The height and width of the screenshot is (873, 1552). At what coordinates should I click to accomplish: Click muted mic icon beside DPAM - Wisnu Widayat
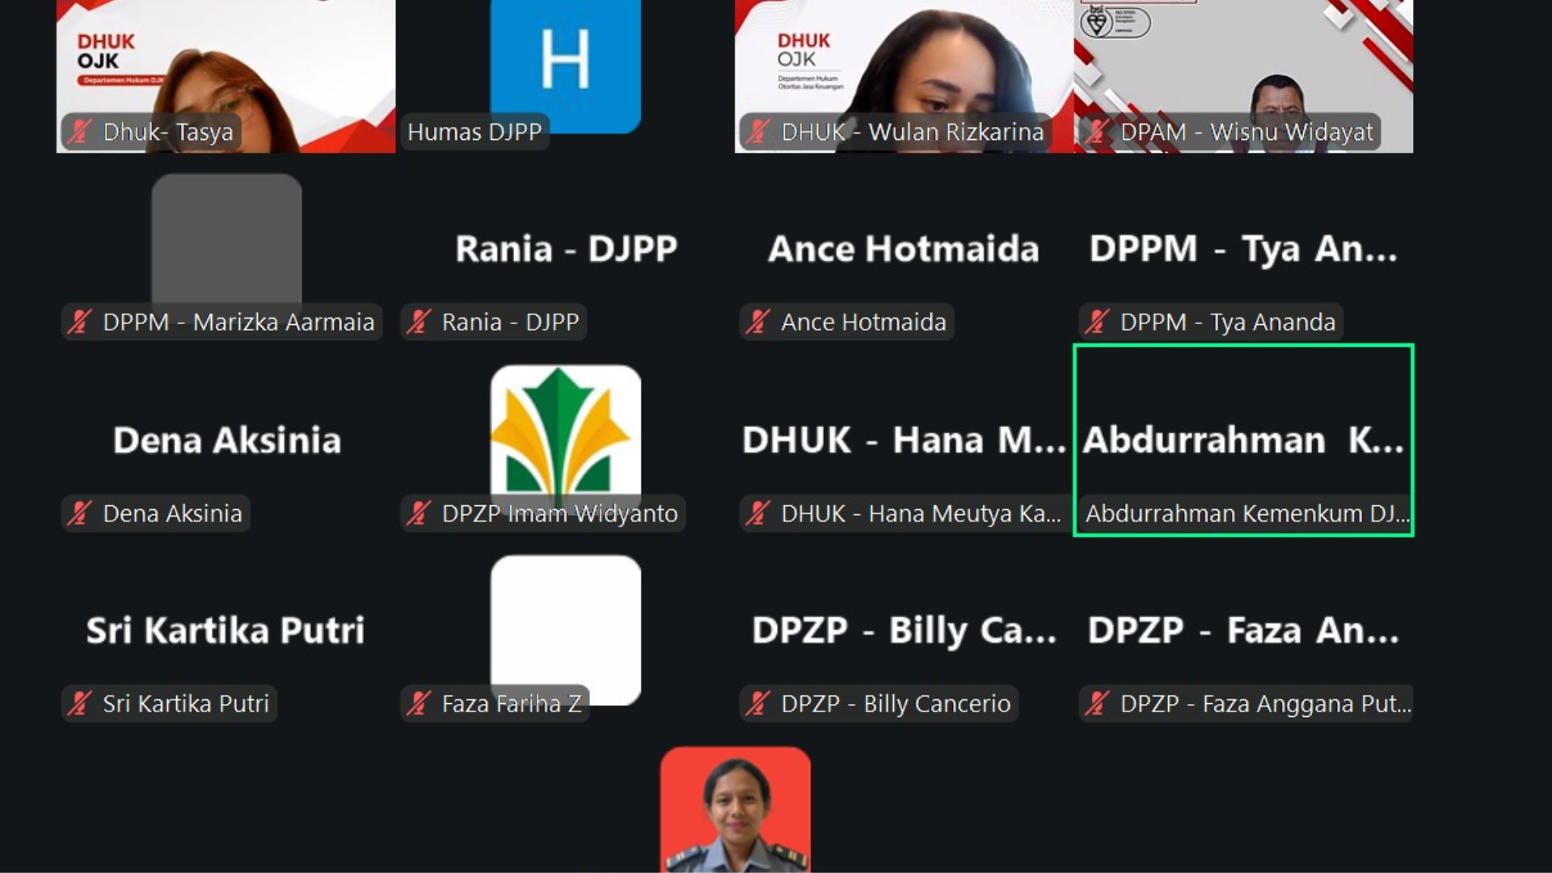point(1097,132)
